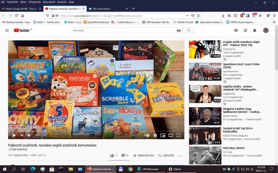Click the MENTÉS save button

[166, 156]
